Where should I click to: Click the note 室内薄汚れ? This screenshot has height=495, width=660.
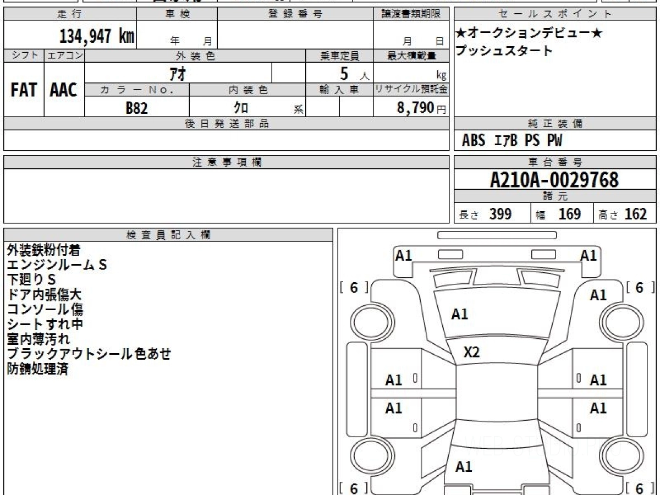coord(38,339)
